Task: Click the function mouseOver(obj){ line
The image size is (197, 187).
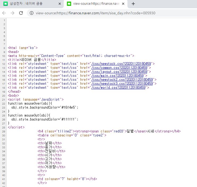Action: point(30,104)
